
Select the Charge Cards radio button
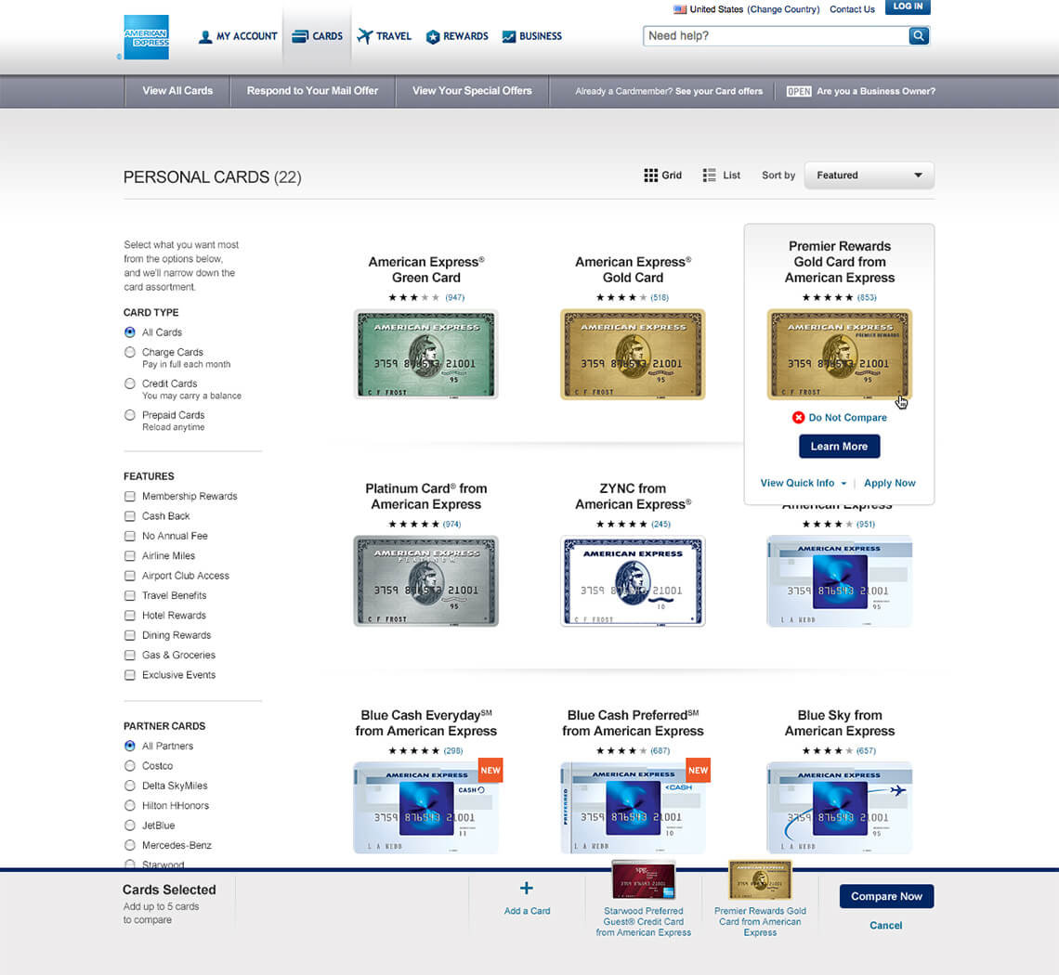(130, 352)
